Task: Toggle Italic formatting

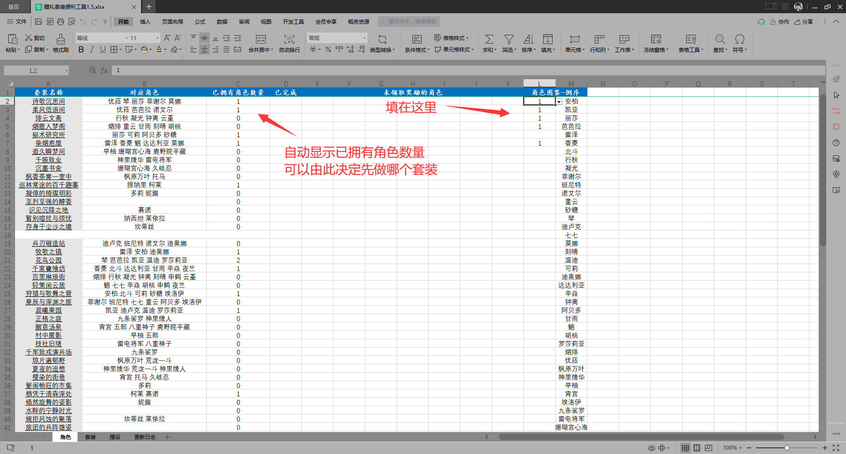Action: click(x=92, y=50)
